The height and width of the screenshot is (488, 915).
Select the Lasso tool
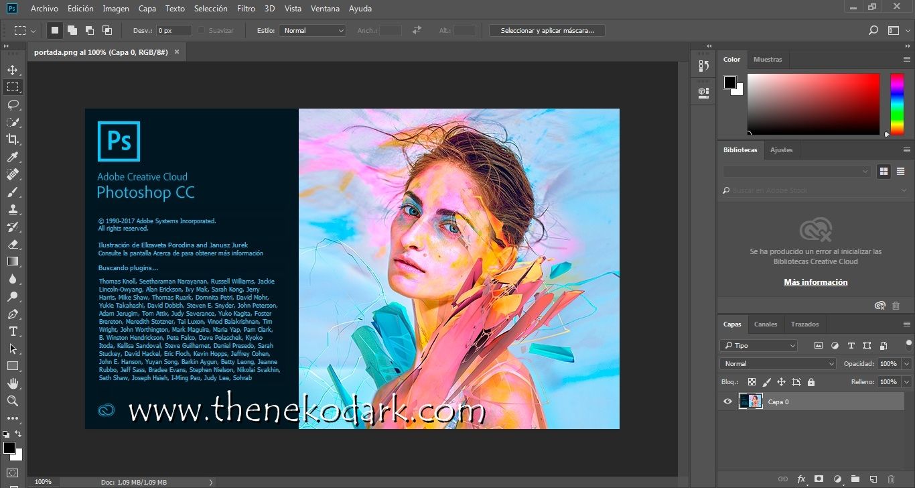12,105
